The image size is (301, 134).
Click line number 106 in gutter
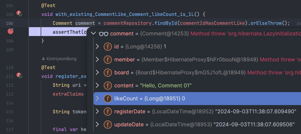(x=10, y=23)
